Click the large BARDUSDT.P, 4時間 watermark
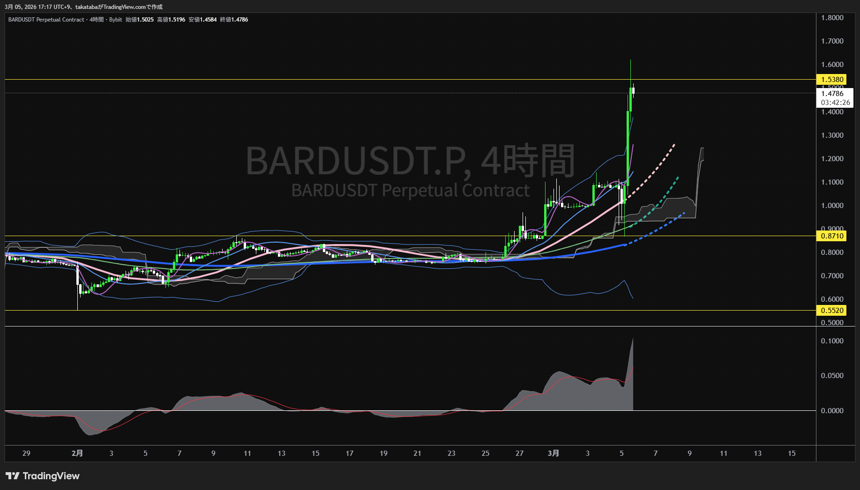Viewport: 860px width, 490px height. (410, 161)
